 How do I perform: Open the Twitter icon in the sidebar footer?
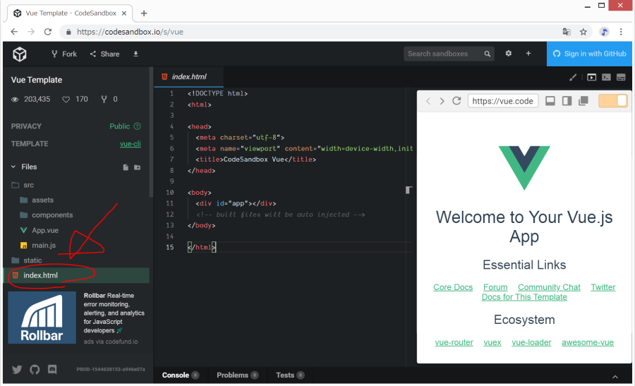tap(17, 369)
